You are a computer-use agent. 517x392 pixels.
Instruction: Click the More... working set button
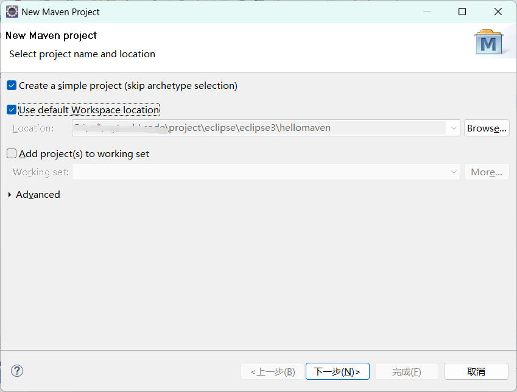[487, 172]
